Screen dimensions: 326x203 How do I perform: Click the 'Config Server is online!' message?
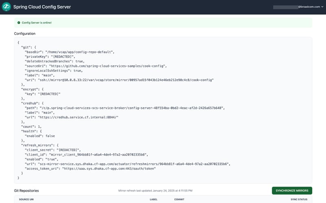39,22
